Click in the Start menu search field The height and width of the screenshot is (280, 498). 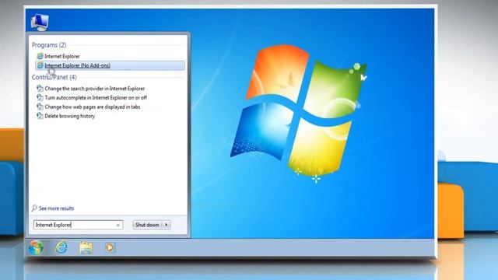[78, 225]
